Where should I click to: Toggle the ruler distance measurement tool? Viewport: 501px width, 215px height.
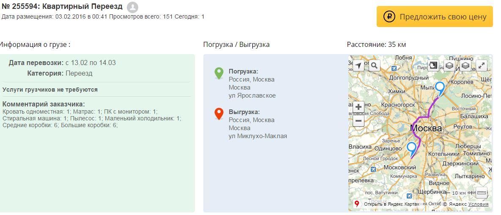[482, 193]
